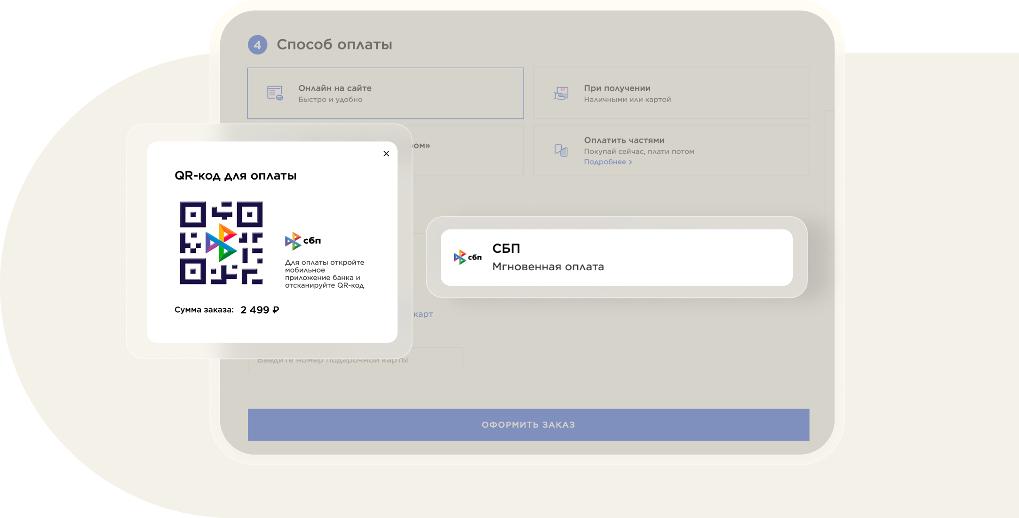Select СБП Мгновенная оплата card
This screenshot has width=1019, height=518.
coord(616,258)
